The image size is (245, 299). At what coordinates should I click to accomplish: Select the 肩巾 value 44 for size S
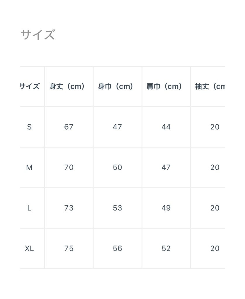click(166, 127)
